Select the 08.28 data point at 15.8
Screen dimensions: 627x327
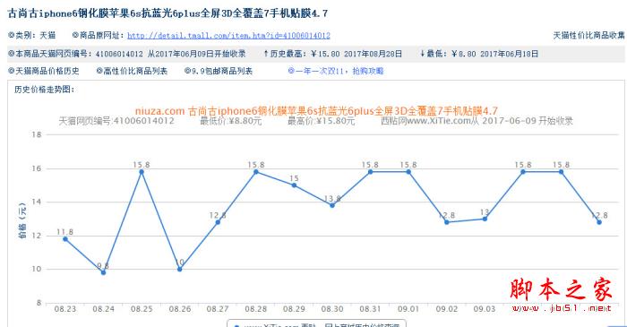[256, 172]
